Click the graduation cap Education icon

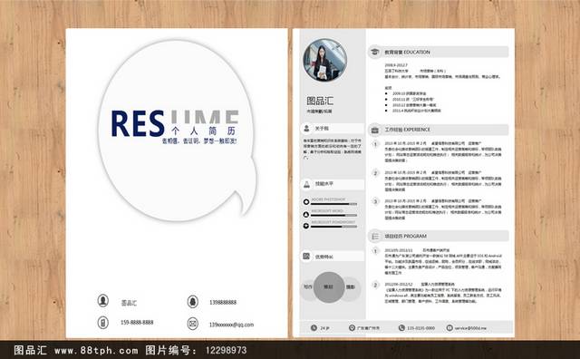[374, 52]
